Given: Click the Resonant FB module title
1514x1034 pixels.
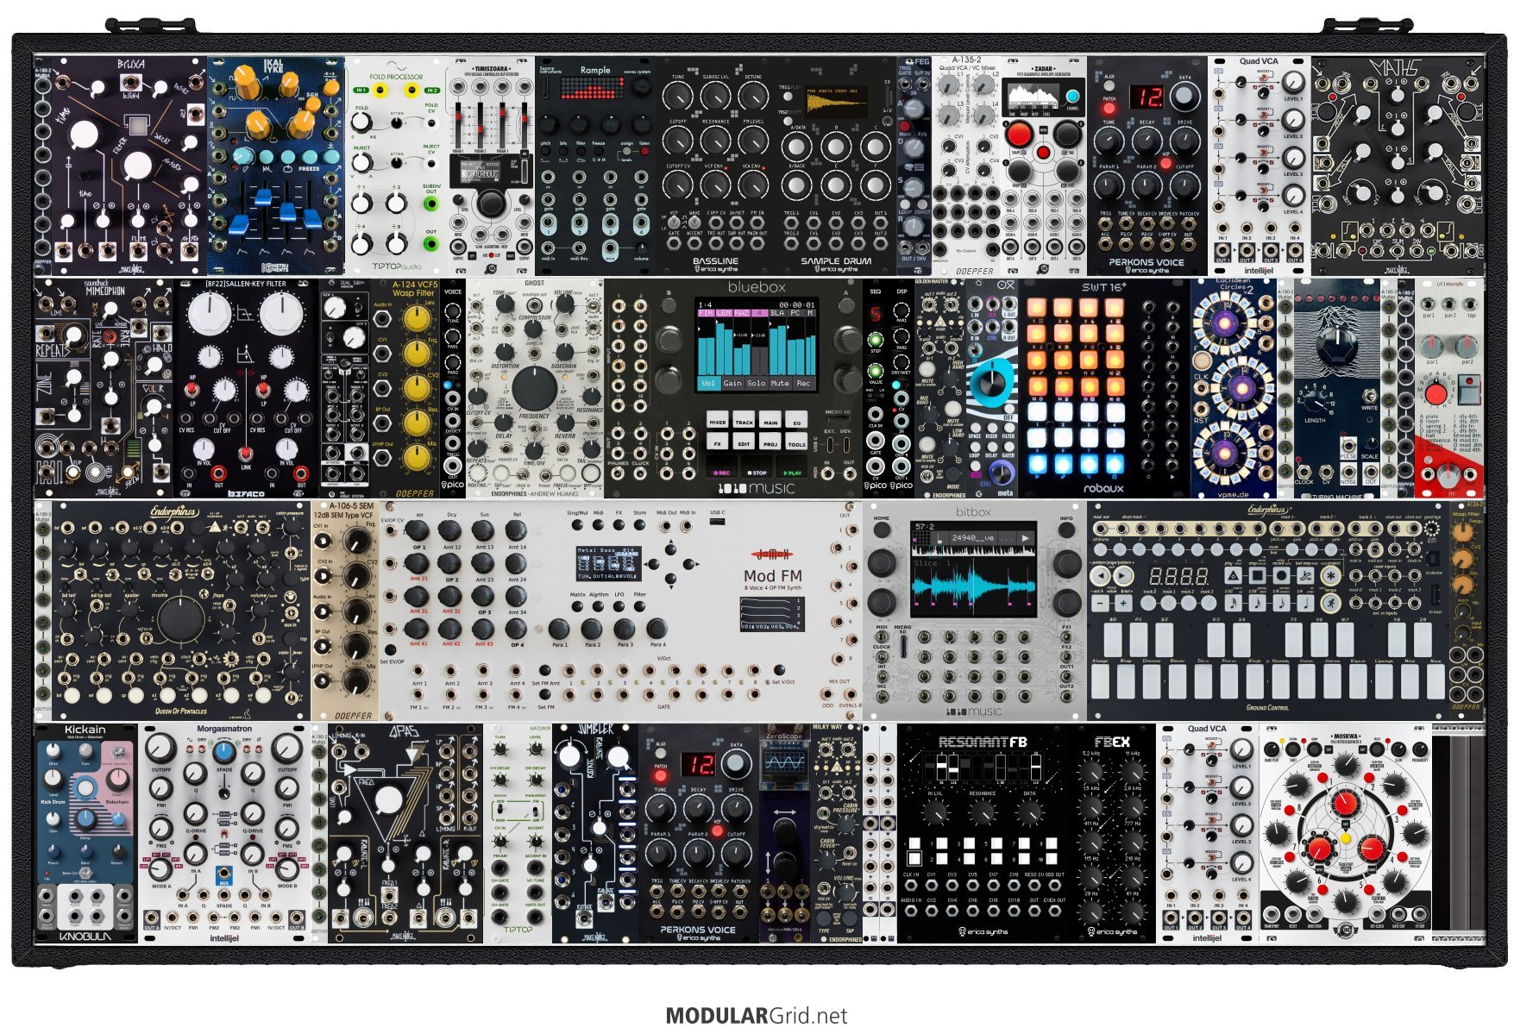Looking at the screenshot, I should (983, 742).
